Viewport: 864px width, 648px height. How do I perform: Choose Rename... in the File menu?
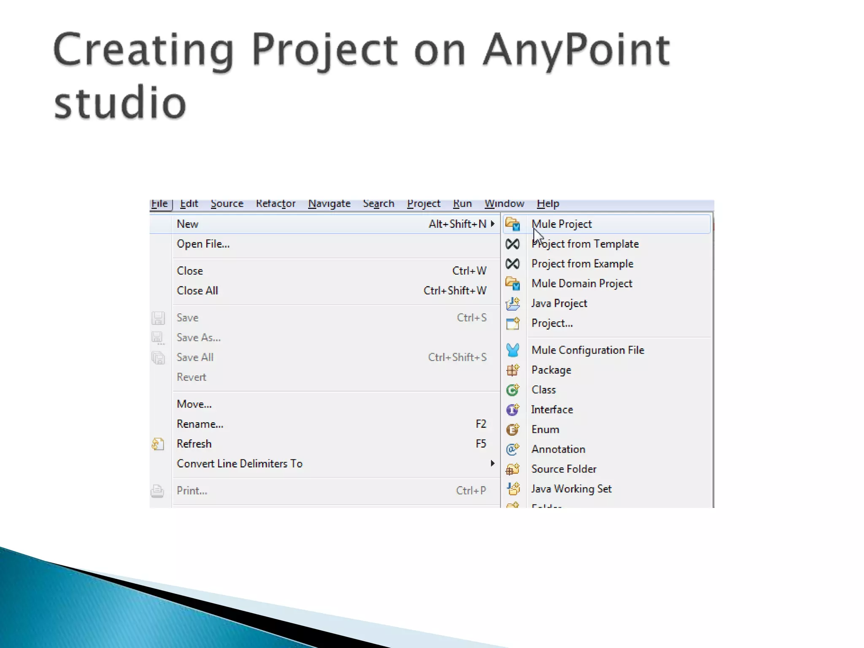tap(200, 424)
